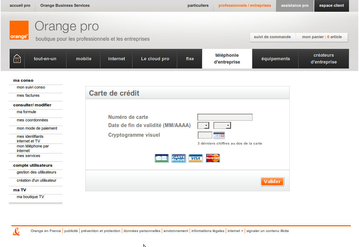Open publicité footer link
This screenshot has width=359, height=247.
[71, 231]
